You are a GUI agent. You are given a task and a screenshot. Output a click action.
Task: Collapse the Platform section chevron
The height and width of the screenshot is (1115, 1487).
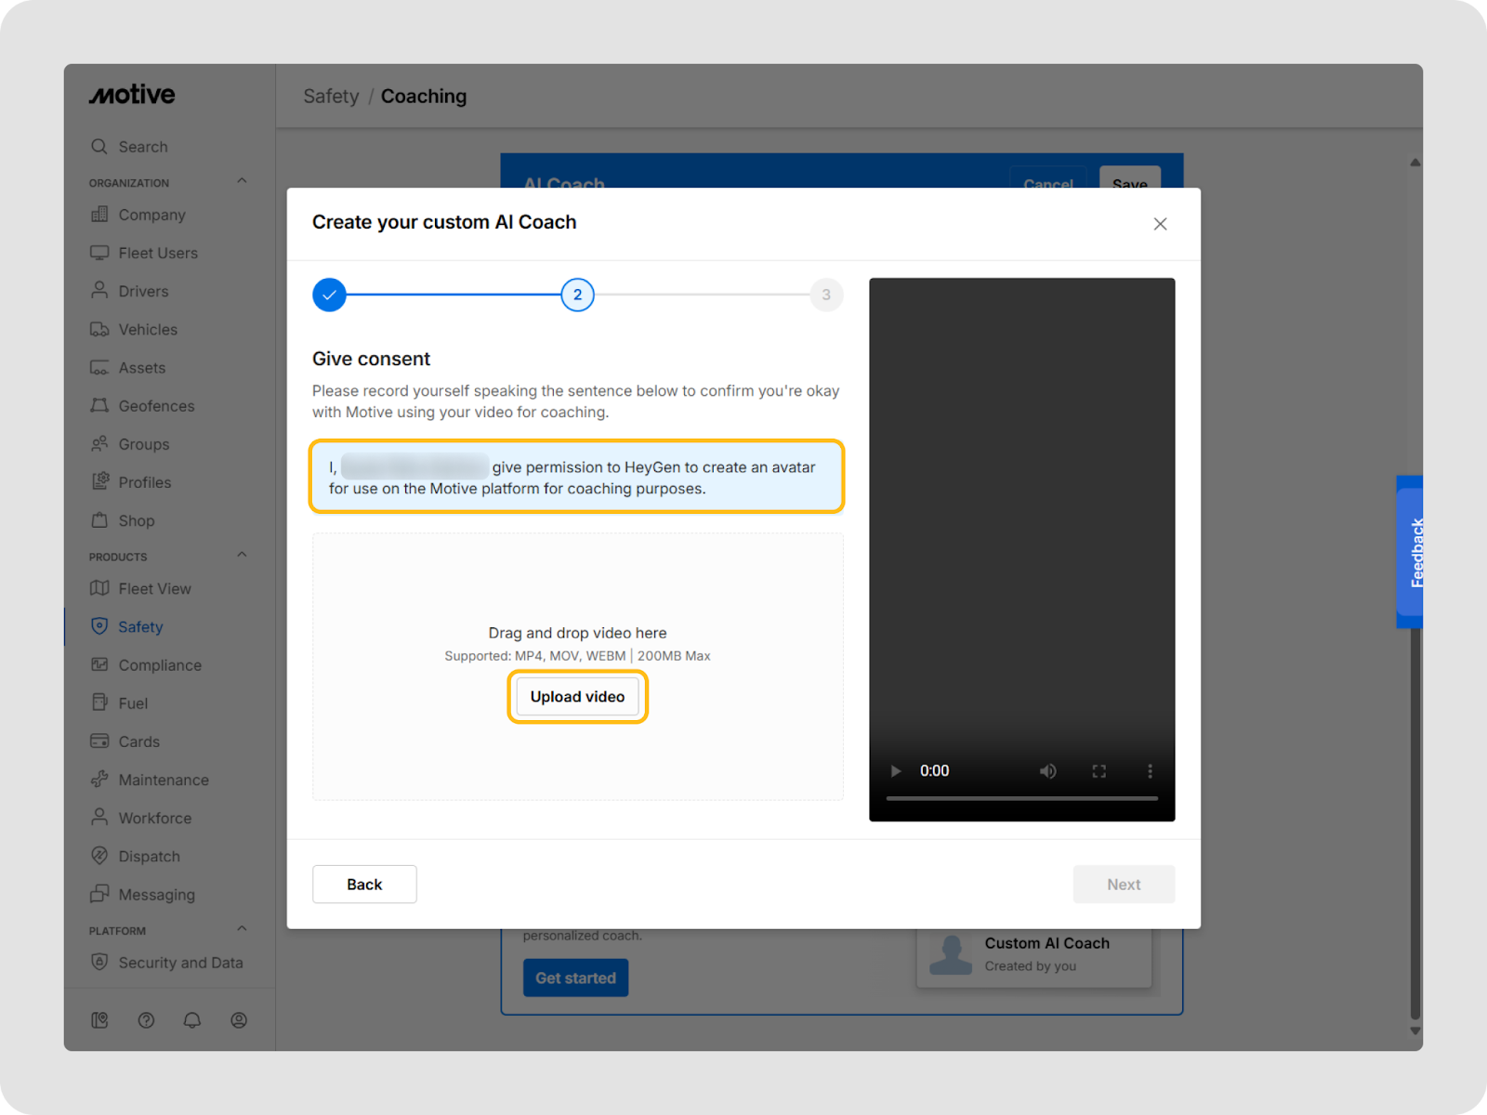coord(242,929)
